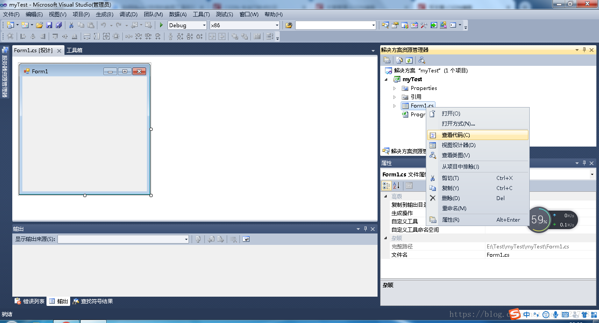Image resolution: width=599 pixels, height=323 pixels.
Task: Click the Save All toolbar icon
Action: pos(59,25)
